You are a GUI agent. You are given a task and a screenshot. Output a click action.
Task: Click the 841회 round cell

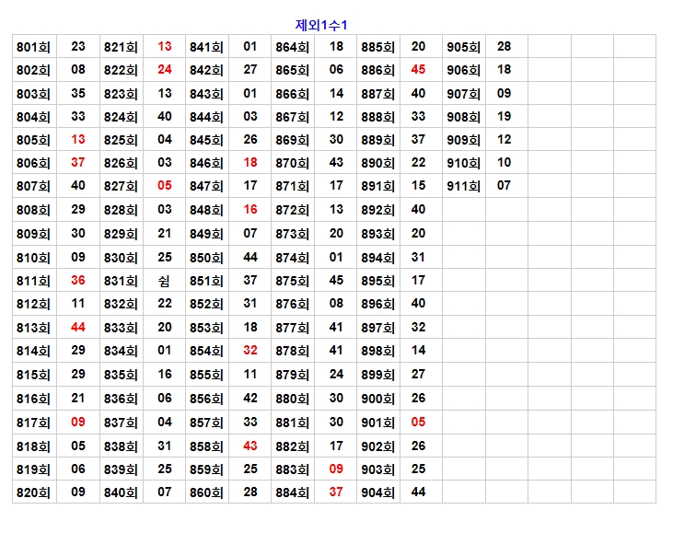[x=206, y=47]
